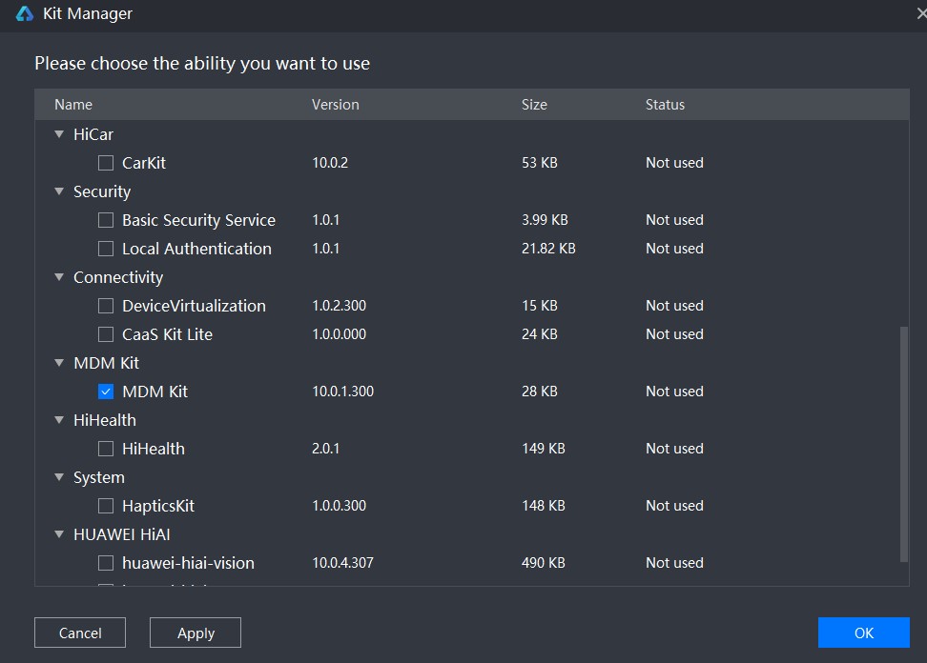Collapse the System group arrow
927x663 pixels.
click(59, 477)
